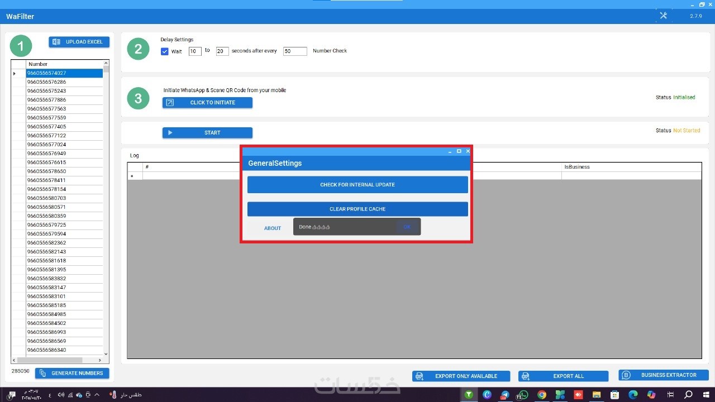715x402 pixels.
Task: Toggle the Wait delay checkbox
Action: click(x=165, y=51)
